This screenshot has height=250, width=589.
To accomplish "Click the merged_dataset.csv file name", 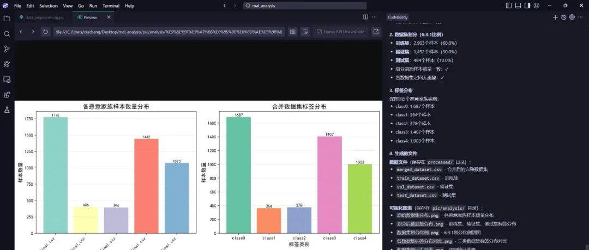I will (419, 170).
